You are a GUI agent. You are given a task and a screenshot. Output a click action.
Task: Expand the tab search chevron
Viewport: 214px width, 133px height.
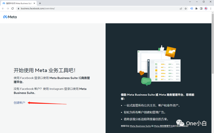click(x=190, y=2)
